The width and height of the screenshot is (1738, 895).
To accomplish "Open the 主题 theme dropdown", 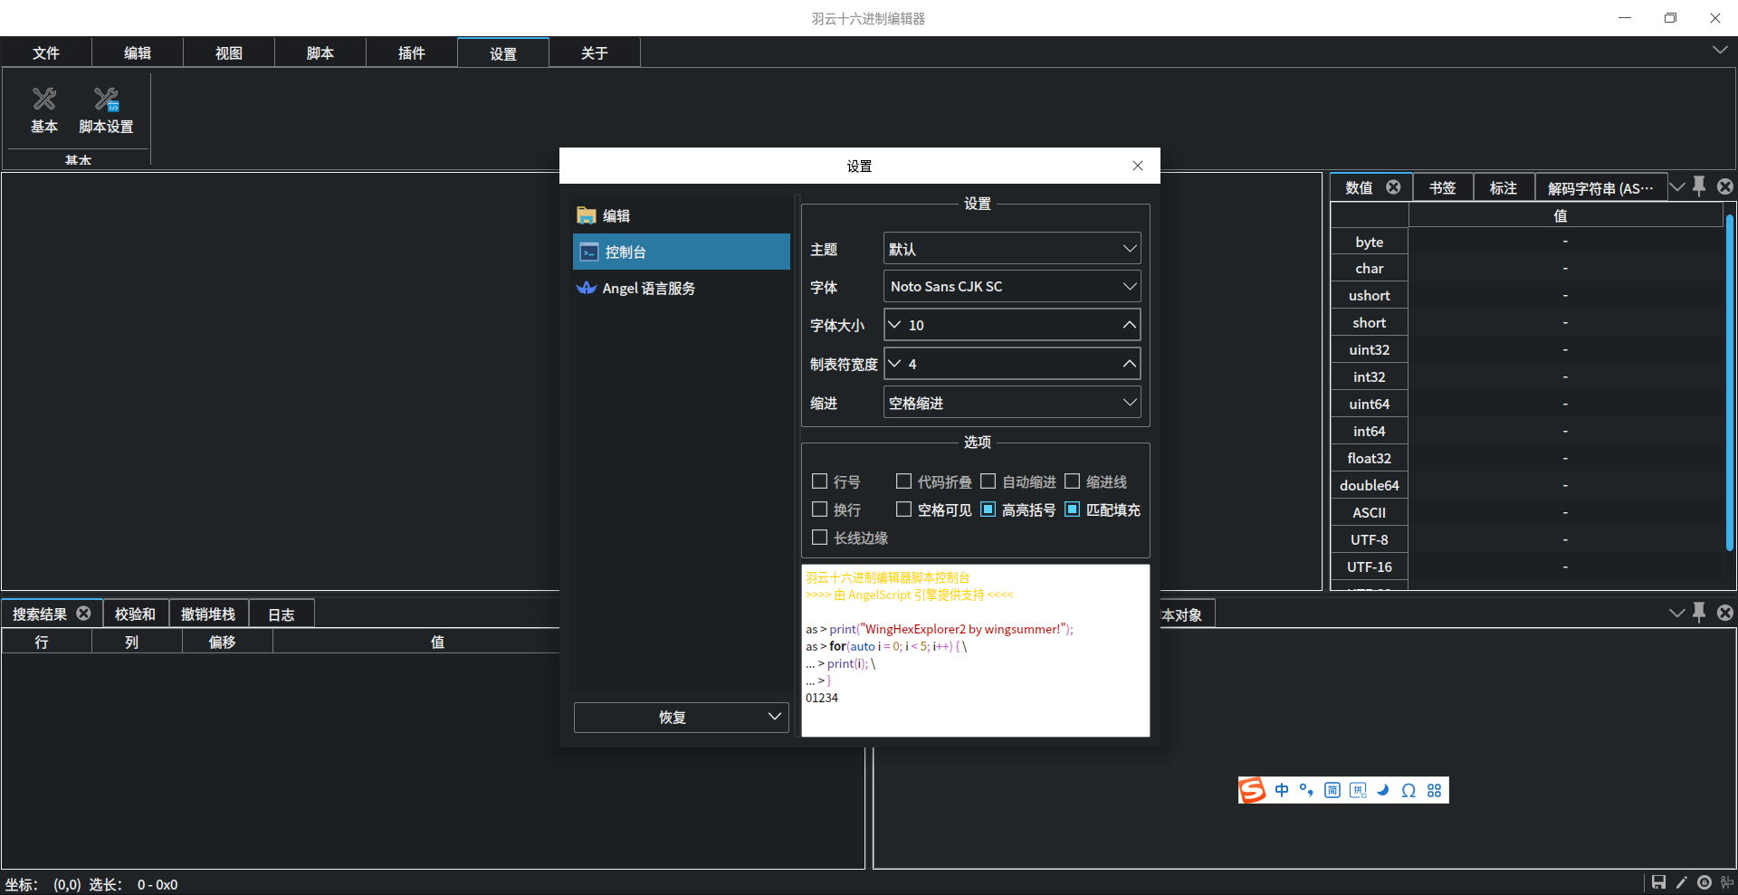I will point(1012,249).
